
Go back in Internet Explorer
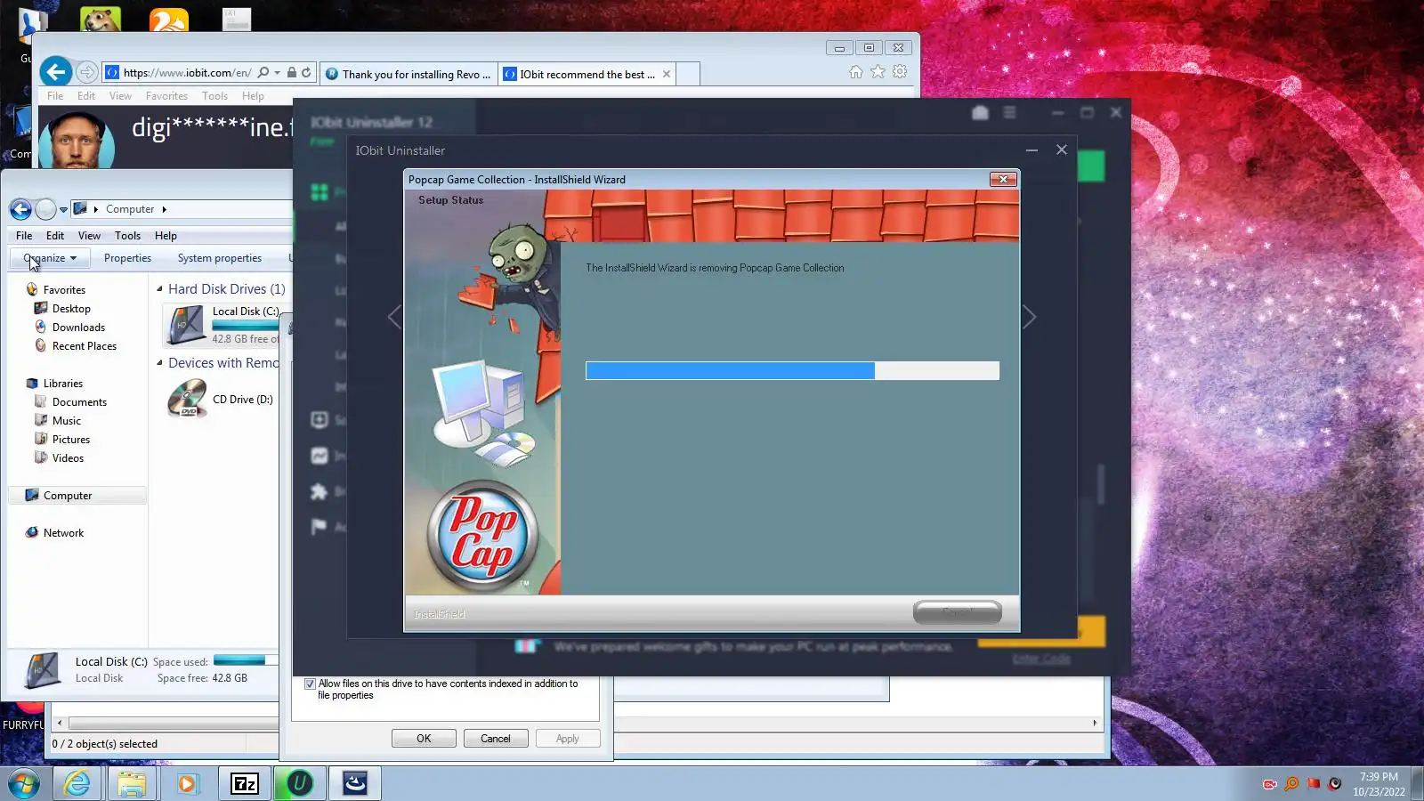(55, 72)
